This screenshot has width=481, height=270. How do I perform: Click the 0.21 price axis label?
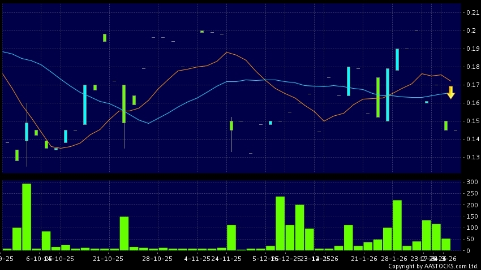click(x=471, y=12)
